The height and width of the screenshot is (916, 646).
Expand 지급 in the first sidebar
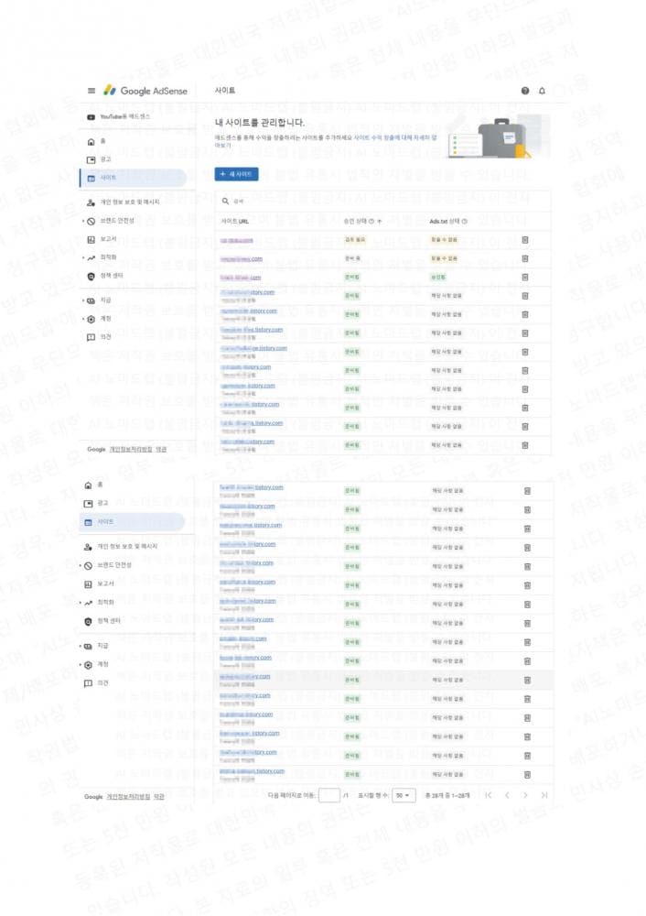pos(97,300)
